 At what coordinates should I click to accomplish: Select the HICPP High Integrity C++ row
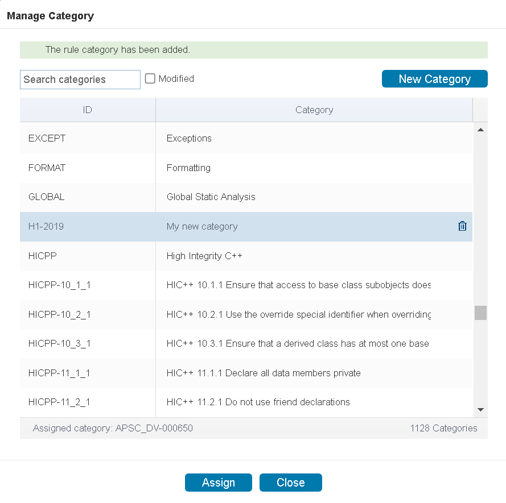click(x=246, y=256)
